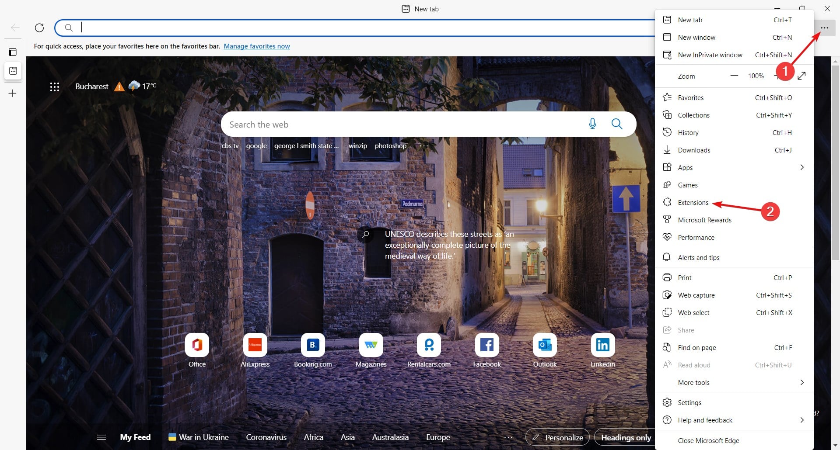The width and height of the screenshot is (840, 450).
Task: Click the Manage favorites now link
Action: pos(257,46)
